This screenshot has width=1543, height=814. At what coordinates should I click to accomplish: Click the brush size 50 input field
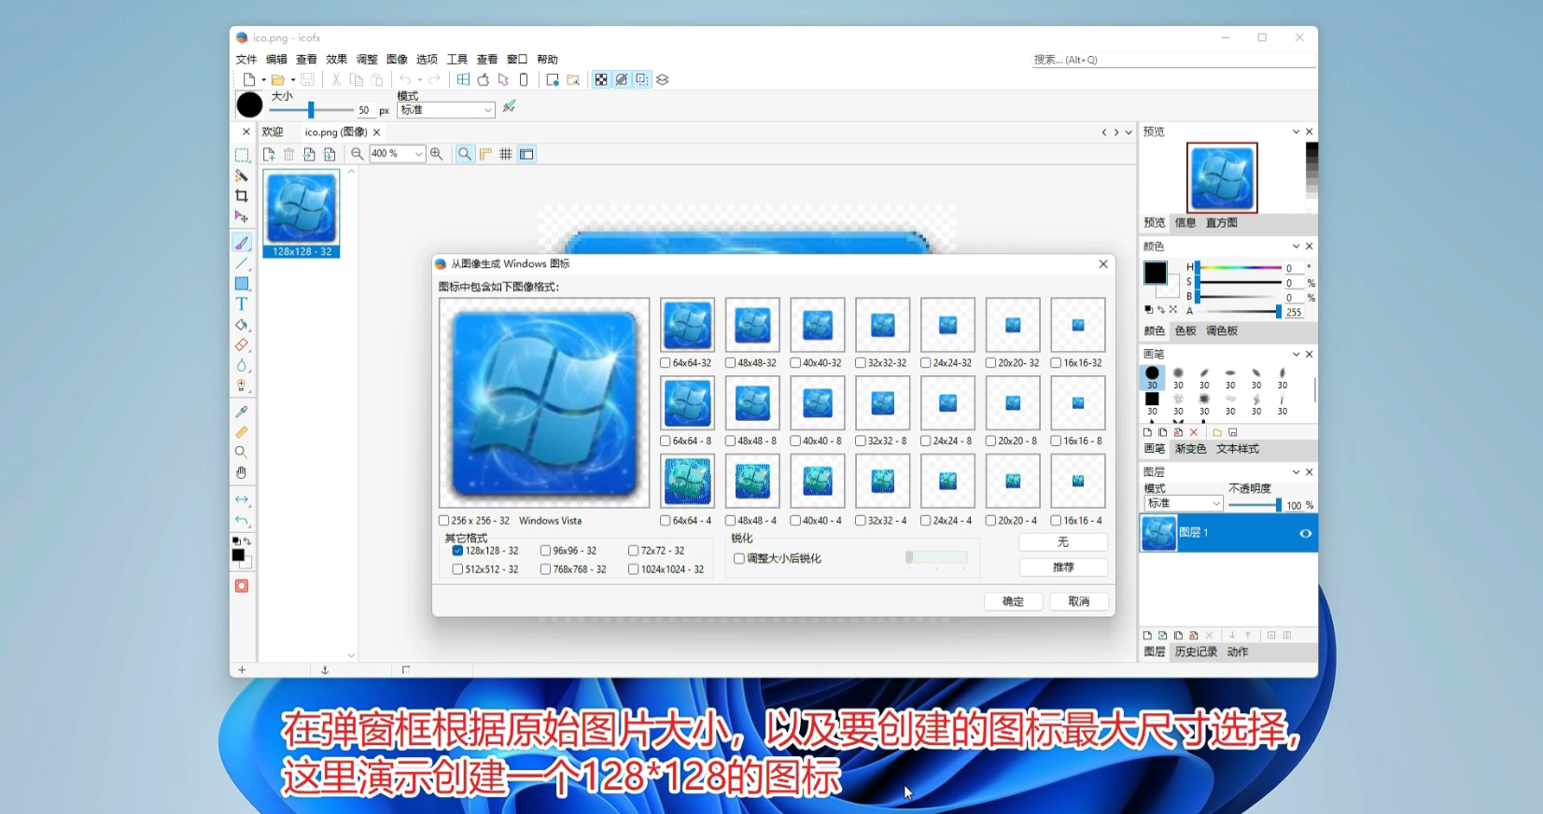click(365, 110)
